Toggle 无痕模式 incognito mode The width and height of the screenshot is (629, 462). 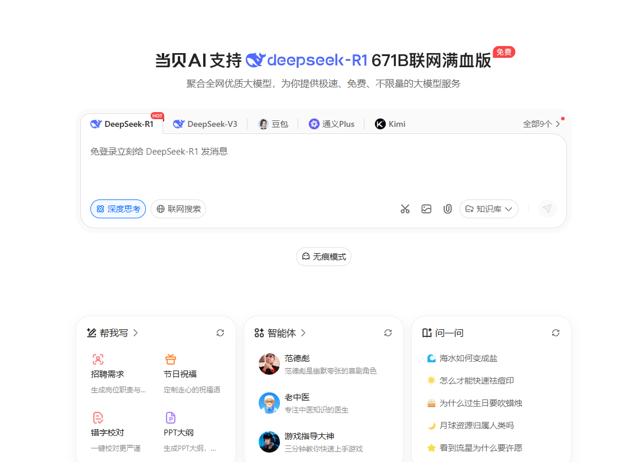(324, 257)
